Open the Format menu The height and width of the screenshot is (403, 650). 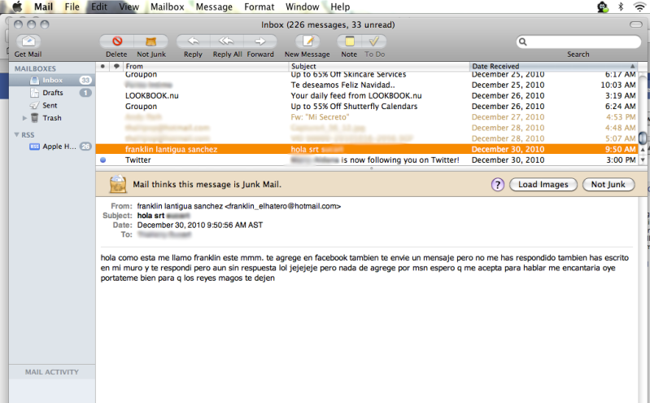tap(259, 7)
